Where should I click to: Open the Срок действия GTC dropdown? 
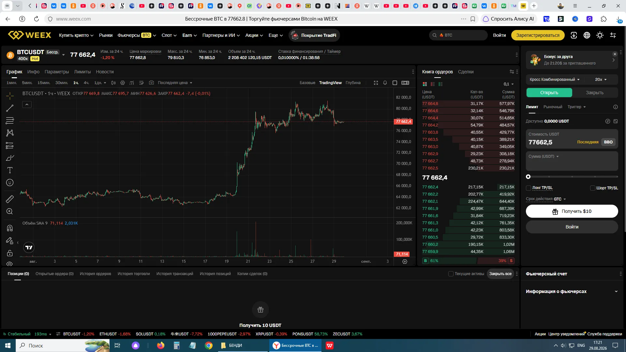point(546,199)
